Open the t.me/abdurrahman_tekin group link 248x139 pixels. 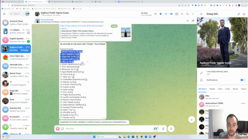pyautogui.click(x=217, y=71)
